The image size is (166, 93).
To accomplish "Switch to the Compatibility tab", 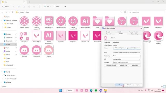I will (x=134, y=34).
